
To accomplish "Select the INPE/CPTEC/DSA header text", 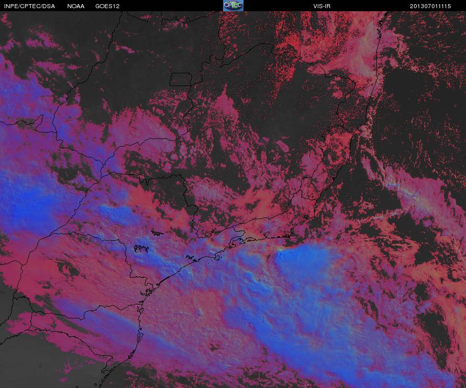I will [x=30, y=6].
